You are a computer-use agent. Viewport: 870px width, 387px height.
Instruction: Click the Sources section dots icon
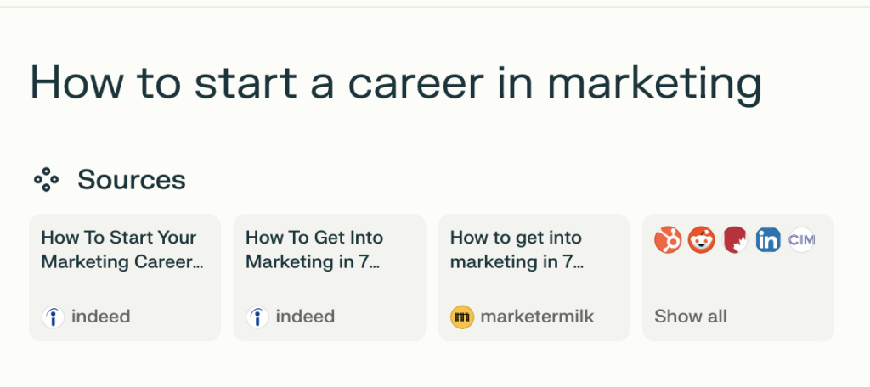46,179
